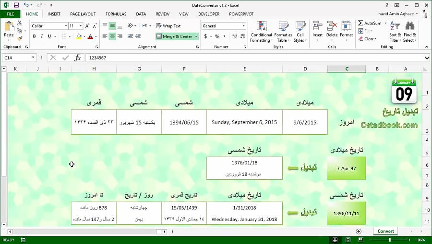Click the Cut scissors icon
The height and width of the screenshot is (244, 432).
coord(20,23)
